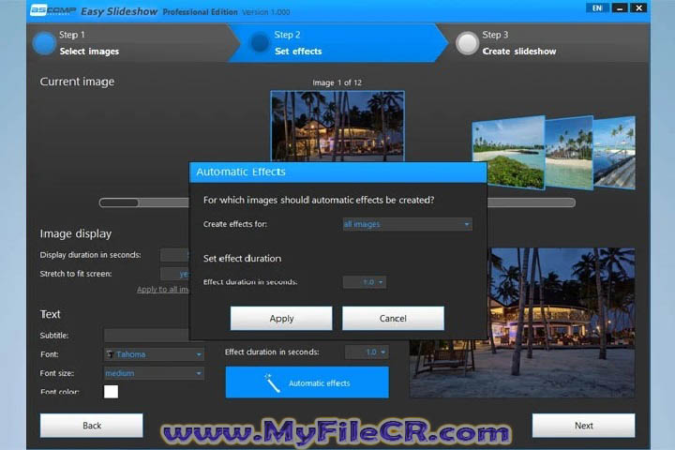The width and height of the screenshot is (675, 450).
Task: Click the image scrollbar track right section
Action: [x=532, y=202]
